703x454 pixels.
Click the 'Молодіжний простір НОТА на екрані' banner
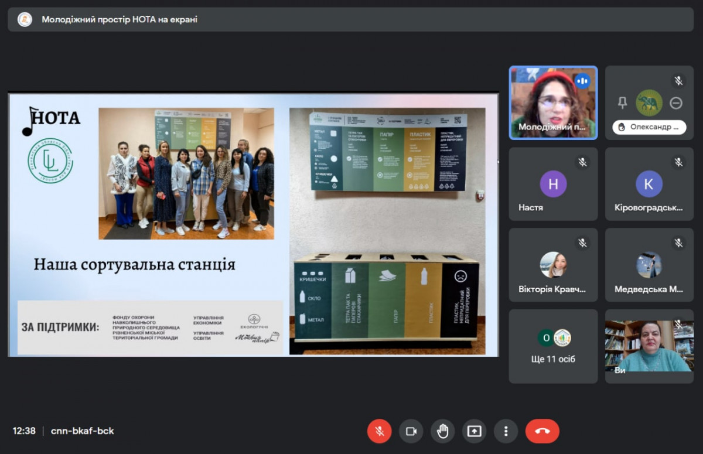click(x=120, y=19)
